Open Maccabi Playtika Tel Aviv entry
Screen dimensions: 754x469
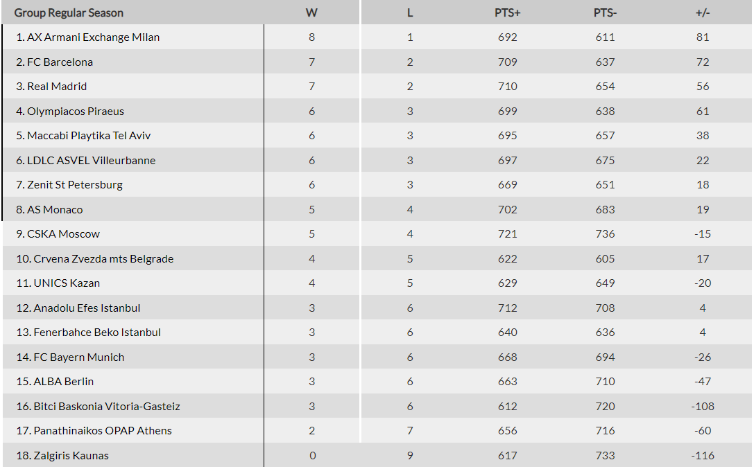pyautogui.click(x=89, y=136)
